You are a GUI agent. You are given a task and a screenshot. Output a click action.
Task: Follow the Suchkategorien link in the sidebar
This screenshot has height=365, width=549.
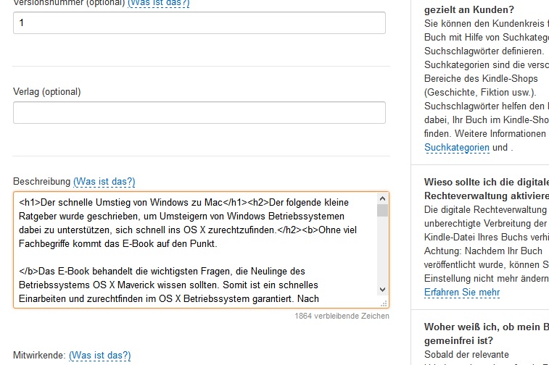point(457,147)
